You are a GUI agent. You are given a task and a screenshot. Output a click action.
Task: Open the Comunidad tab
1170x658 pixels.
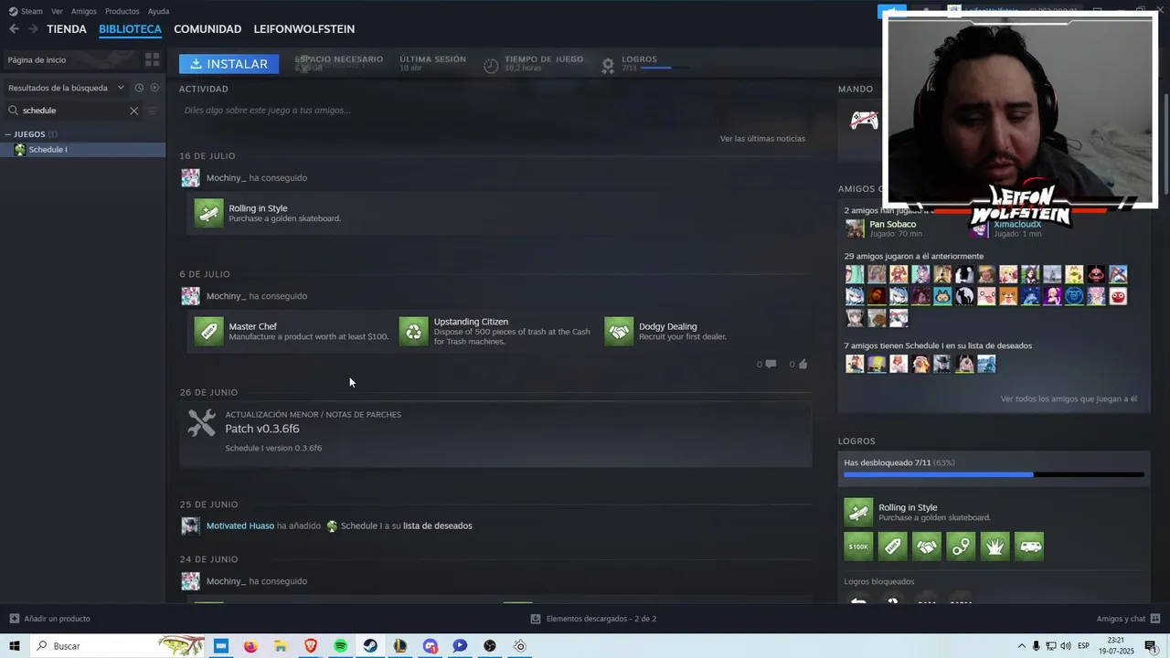[207, 29]
